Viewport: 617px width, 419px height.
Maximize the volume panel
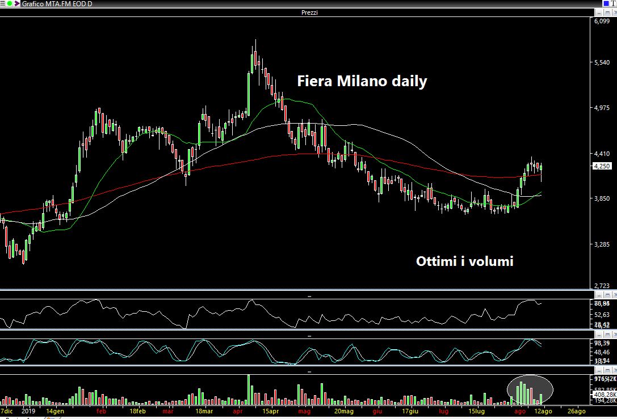click(607, 370)
